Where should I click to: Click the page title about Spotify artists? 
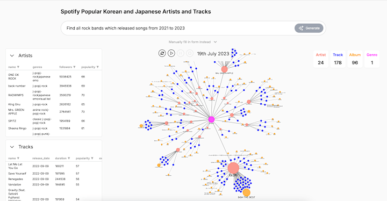coord(136,12)
